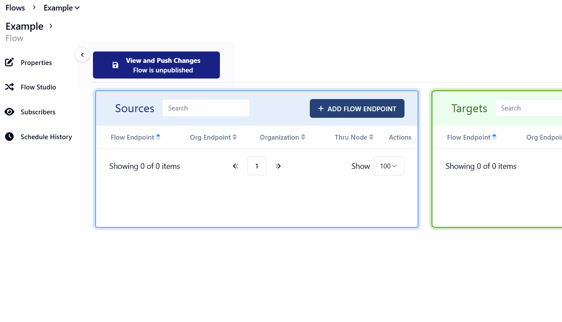The width and height of the screenshot is (562, 322).
Task: Click the Flow Studio shuffle icon
Action: point(9,87)
